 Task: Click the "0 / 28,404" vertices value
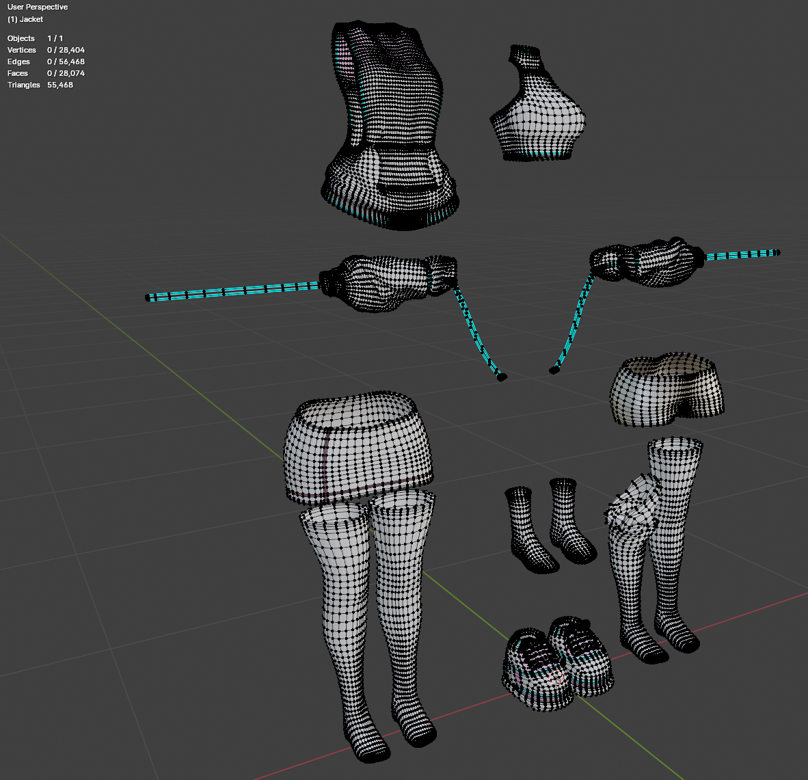pos(66,50)
